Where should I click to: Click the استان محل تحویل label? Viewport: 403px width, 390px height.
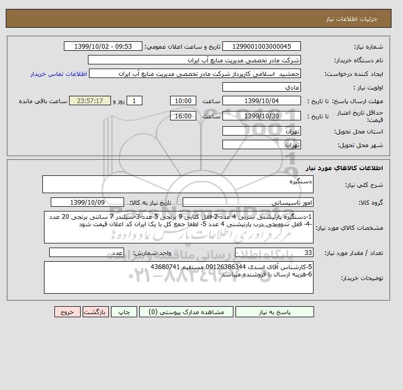point(359,131)
